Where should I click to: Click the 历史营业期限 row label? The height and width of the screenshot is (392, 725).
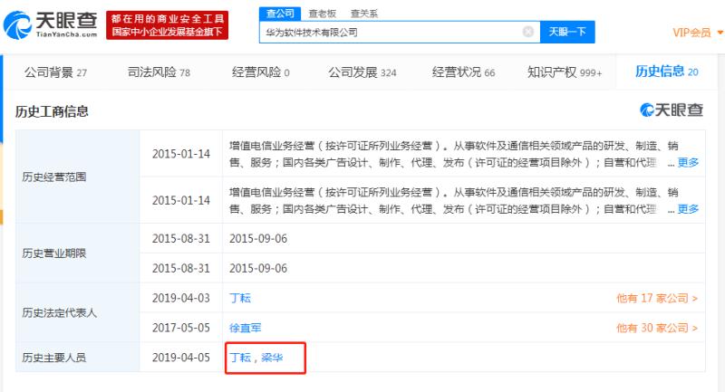54,253
